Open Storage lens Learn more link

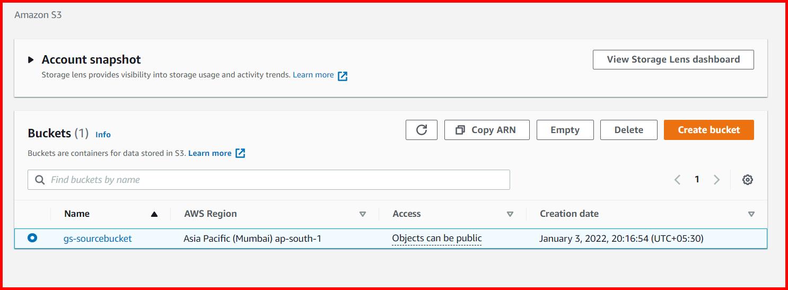coord(313,75)
